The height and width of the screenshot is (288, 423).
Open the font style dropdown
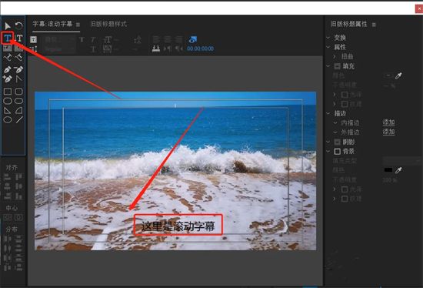[x=59, y=49]
